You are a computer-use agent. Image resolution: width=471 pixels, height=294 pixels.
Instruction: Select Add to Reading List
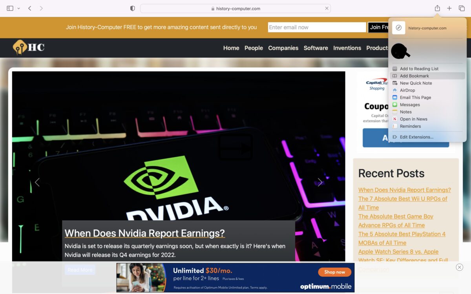point(419,69)
